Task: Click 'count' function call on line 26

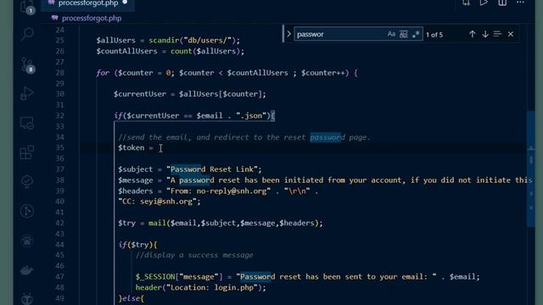Action: tap(181, 51)
